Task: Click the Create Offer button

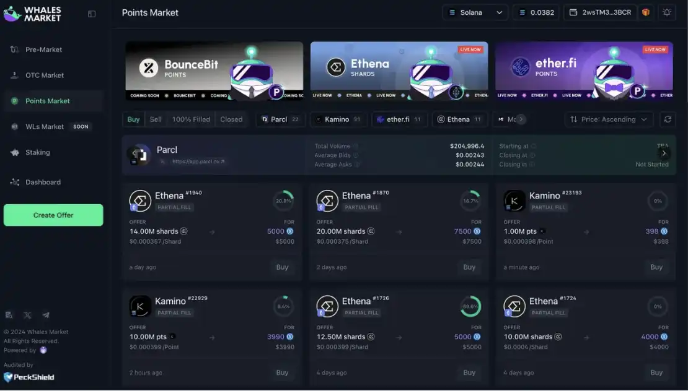Action: [x=53, y=215]
